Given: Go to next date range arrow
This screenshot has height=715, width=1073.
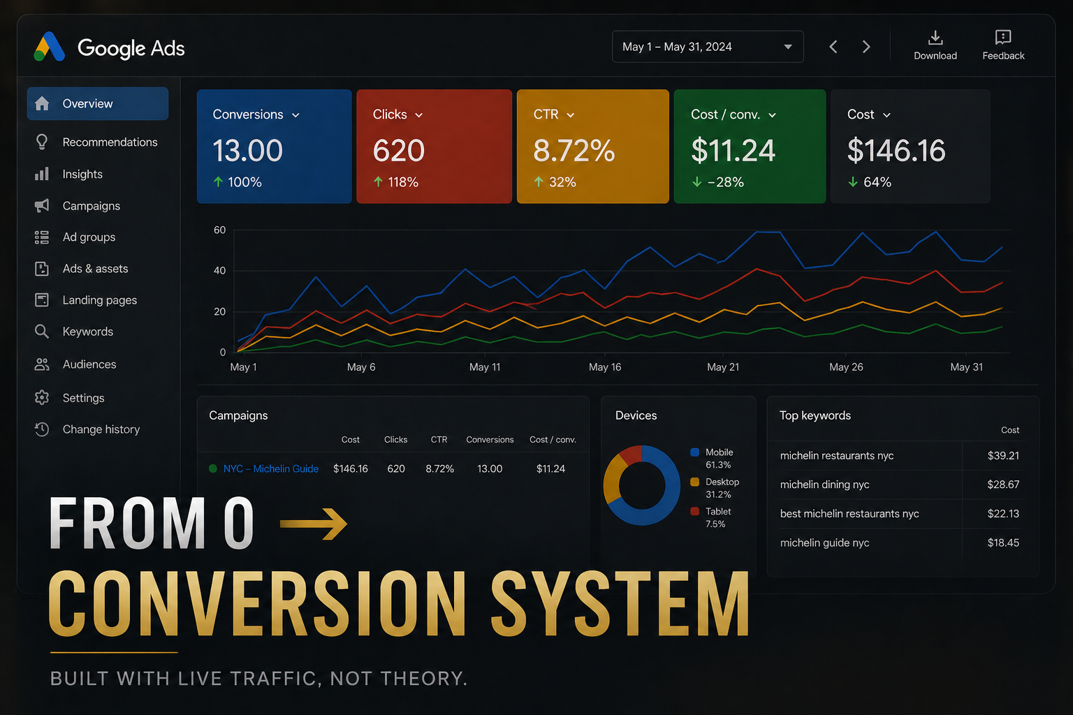Looking at the screenshot, I should pyautogui.click(x=866, y=47).
